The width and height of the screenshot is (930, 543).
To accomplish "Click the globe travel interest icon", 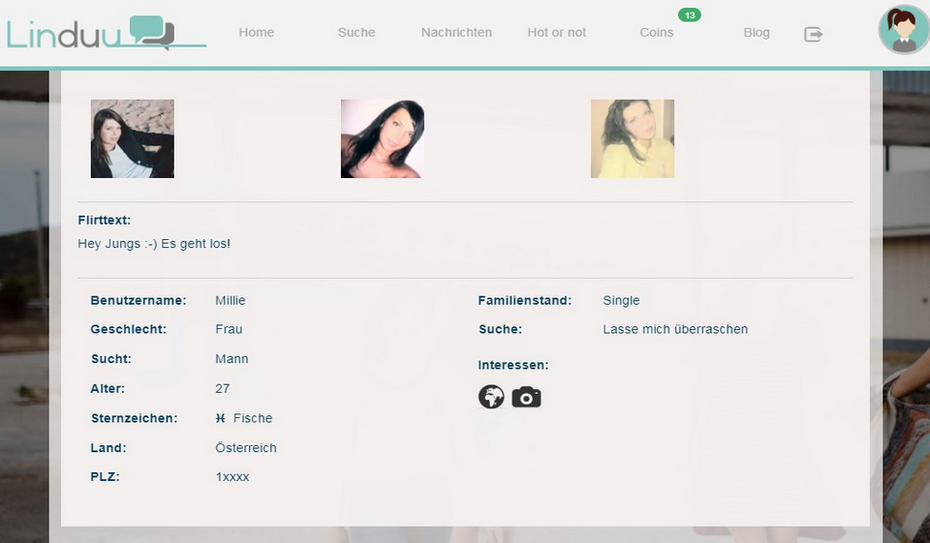I will pyautogui.click(x=491, y=397).
